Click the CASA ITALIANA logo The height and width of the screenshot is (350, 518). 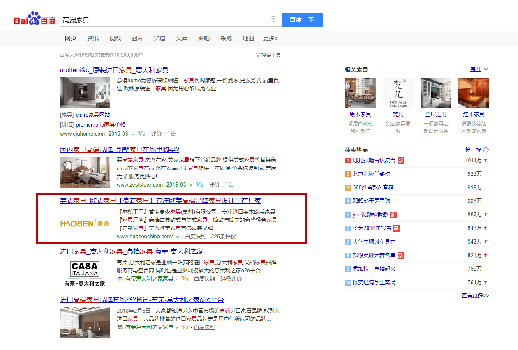[85, 273]
